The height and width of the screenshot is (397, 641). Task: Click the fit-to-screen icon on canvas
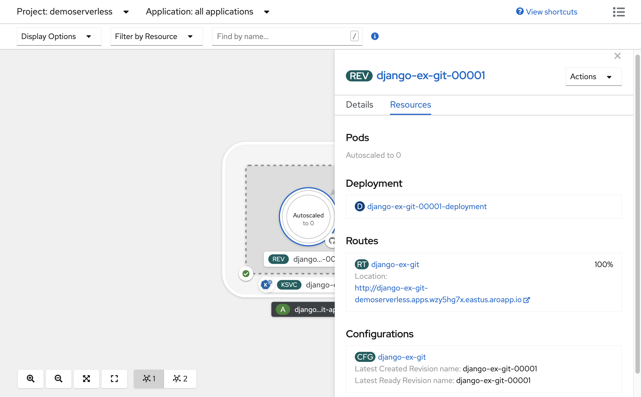tap(86, 379)
